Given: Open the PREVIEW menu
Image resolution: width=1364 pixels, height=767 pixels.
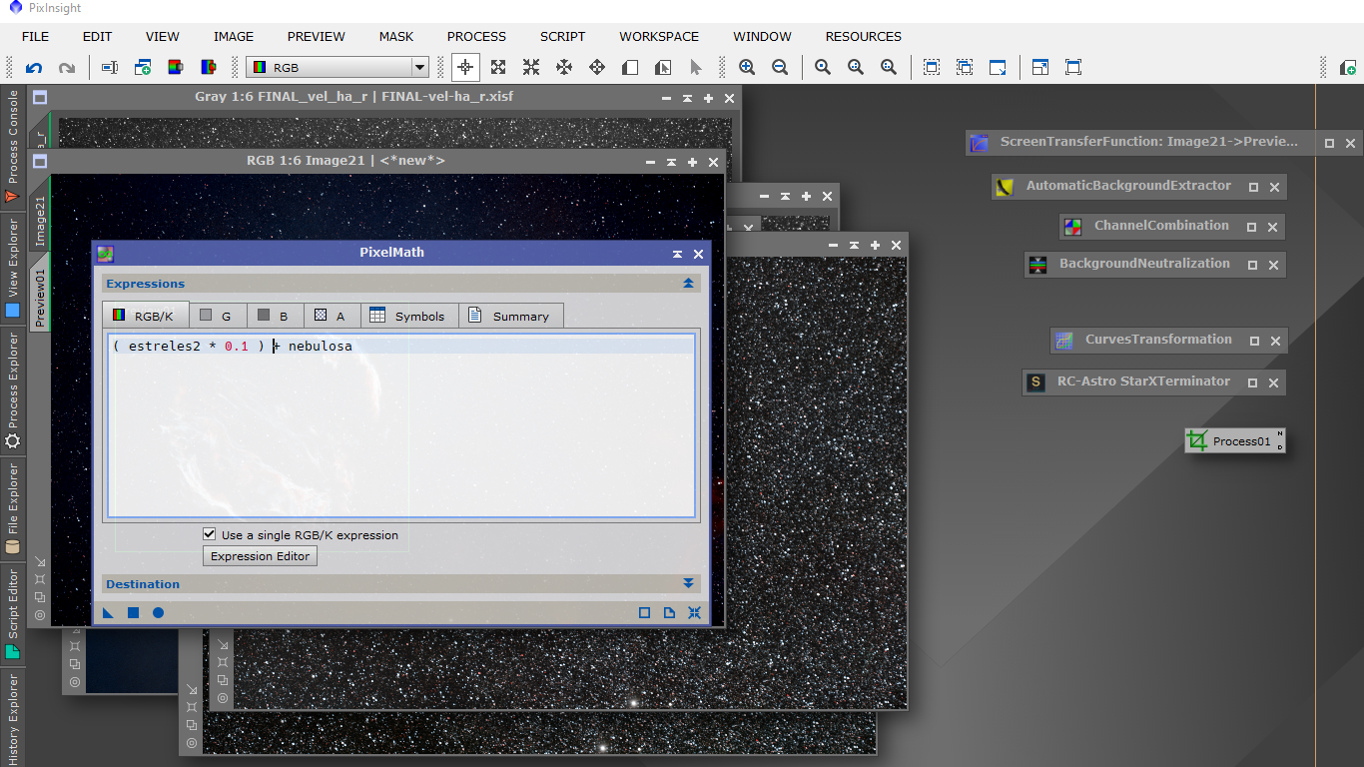Looking at the screenshot, I should click(x=317, y=36).
